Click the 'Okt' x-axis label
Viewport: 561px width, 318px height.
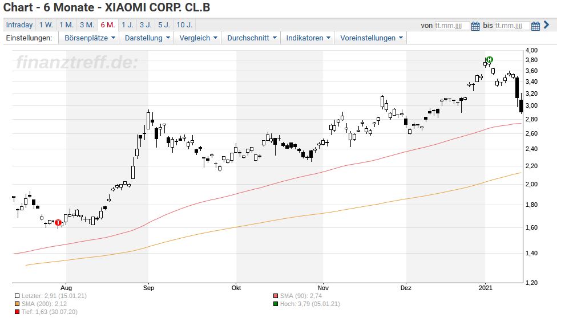tap(236, 288)
